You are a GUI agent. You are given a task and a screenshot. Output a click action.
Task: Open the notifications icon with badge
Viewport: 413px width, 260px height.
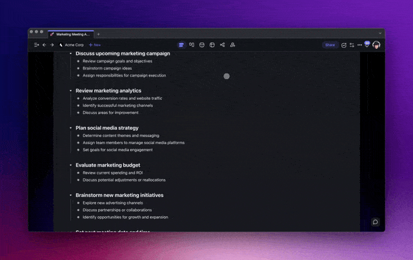click(x=367, y=44)
